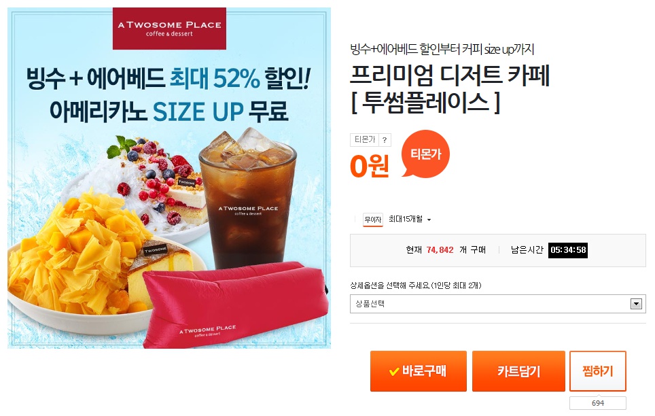Click the 74,842 purchase count number
Image resolution: width=655 pixels, height=416 pixels.
440,250
